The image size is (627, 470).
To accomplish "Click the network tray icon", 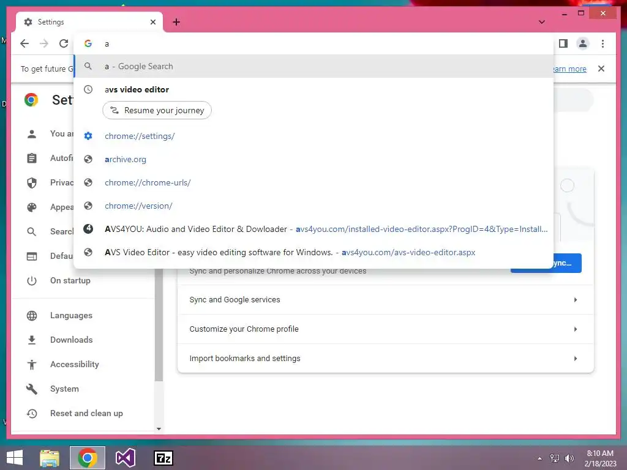I will [x=555, y=458].
